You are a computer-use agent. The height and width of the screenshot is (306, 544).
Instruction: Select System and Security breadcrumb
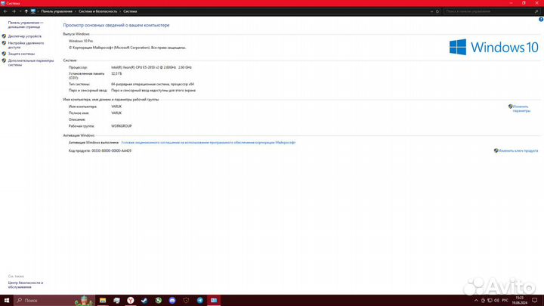(98, 12)
